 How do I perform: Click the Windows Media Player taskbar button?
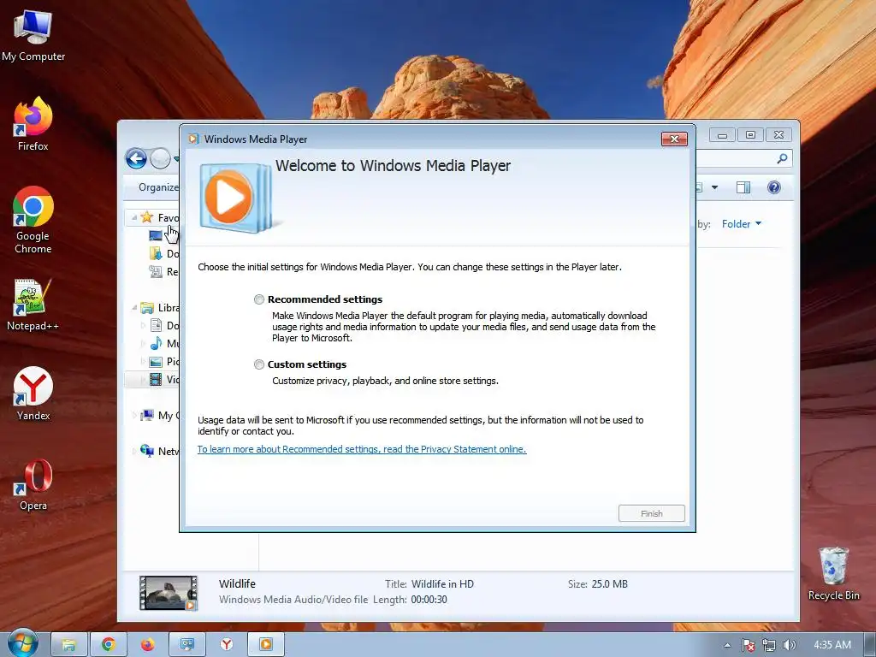[266, 645]
